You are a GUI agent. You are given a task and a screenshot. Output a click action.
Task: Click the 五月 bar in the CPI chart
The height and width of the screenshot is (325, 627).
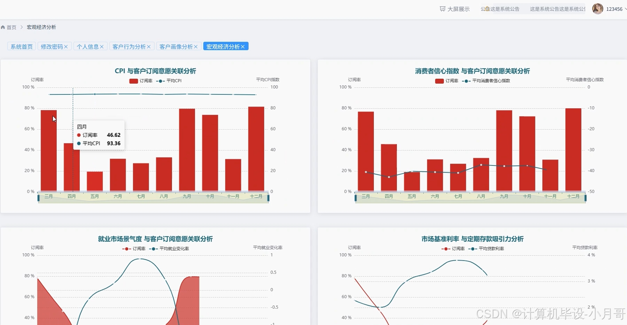pos(95,181)
